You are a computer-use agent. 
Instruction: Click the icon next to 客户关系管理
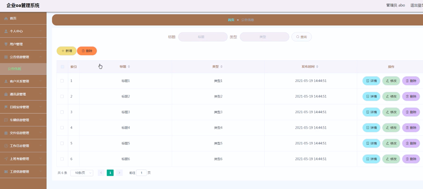pos(6,81)
